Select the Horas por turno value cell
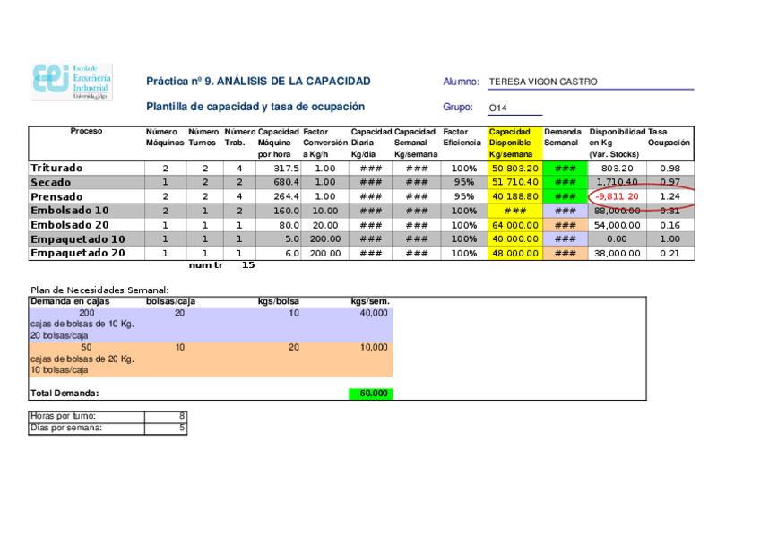The width and height of the screenshot is (760, 537). [x=166, y=416]
